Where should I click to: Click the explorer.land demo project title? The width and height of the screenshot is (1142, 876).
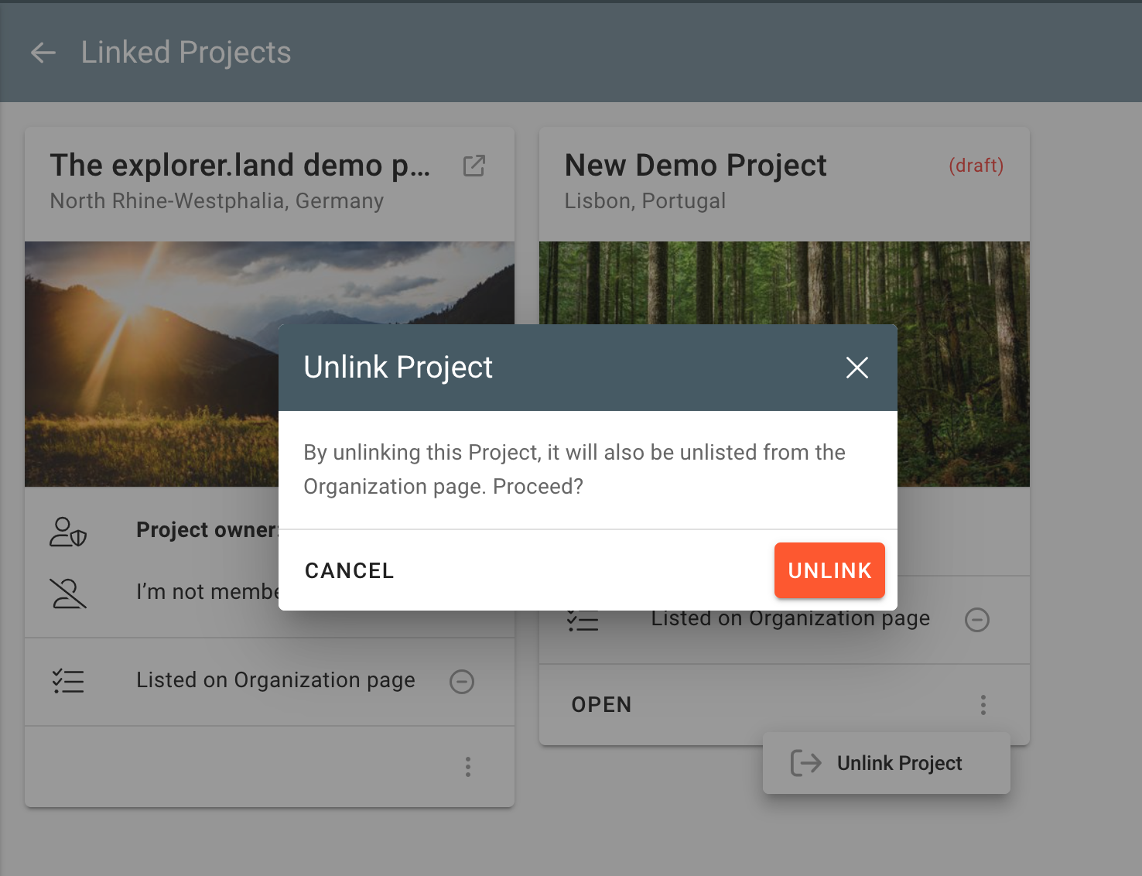pos(240,166)
